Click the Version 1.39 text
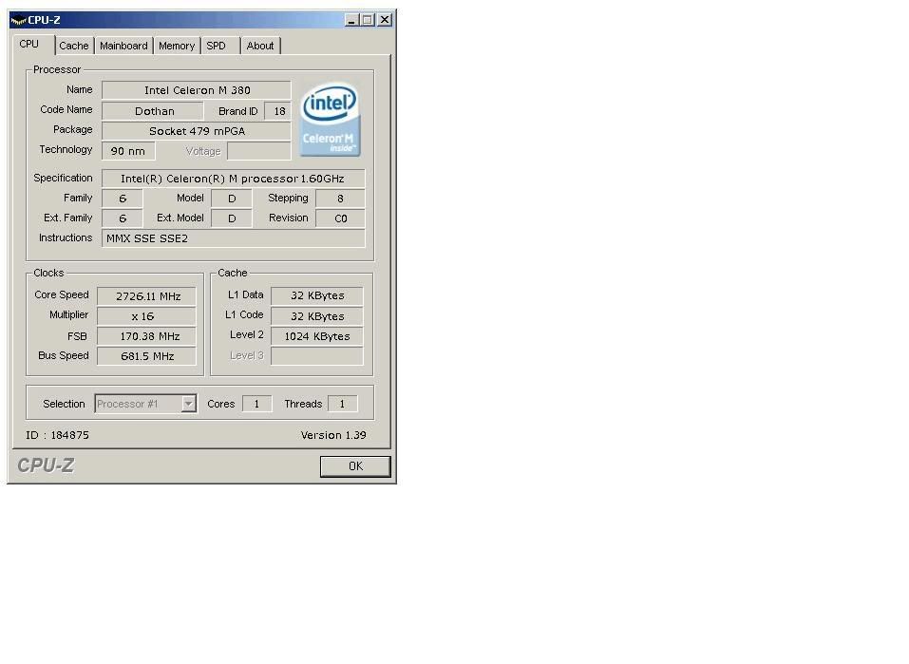909x664 pixels. point(333,435)
